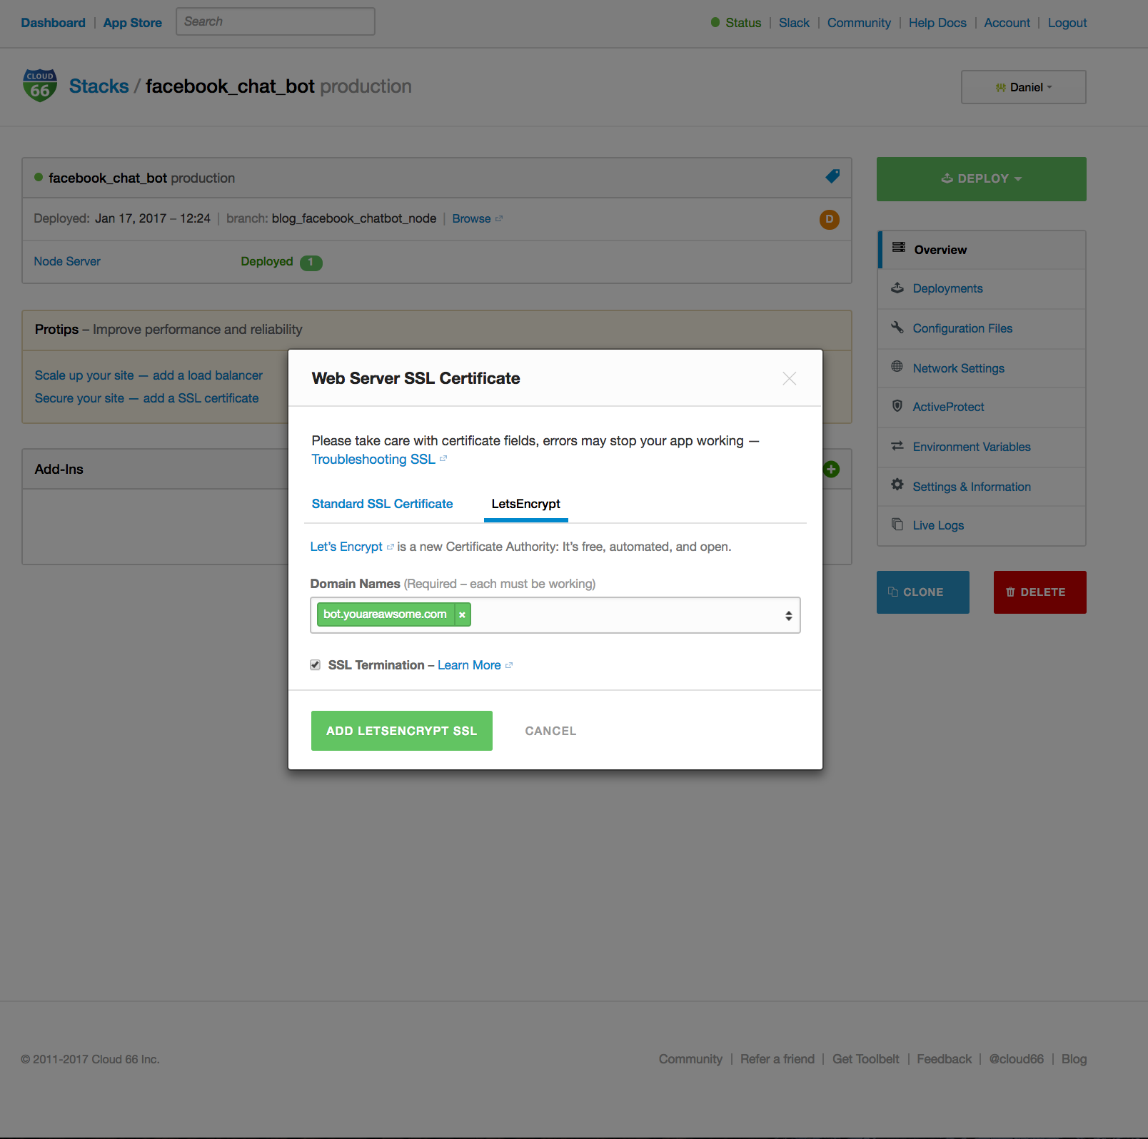The width and height of the screenshot is (1148, 1139).
Task: Click the ActiveProtect shield icon
Action: coord(897,405)
